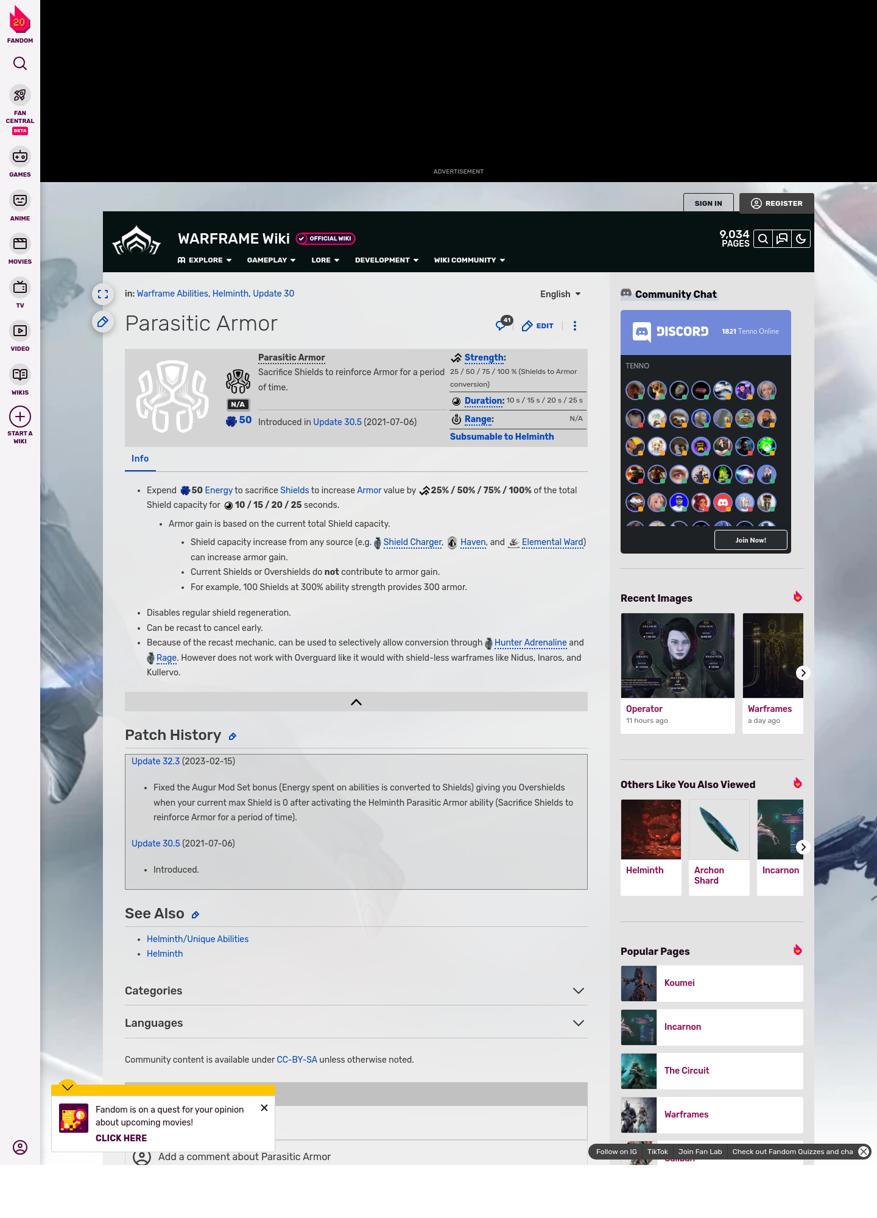Close the Fandom movie survey popup
Viewport: 877px width, 1218px height.
point(264,1108)
